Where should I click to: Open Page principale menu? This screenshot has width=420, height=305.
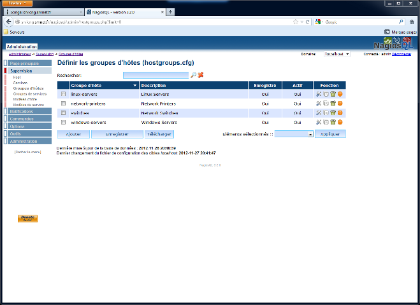point(28,64)
